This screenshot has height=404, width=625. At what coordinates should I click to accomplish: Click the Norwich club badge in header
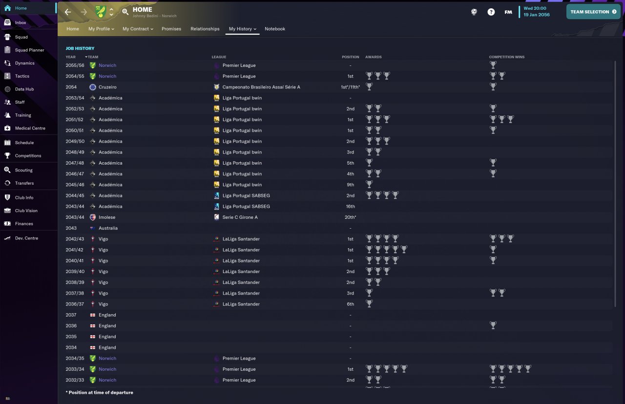(100, 12)
